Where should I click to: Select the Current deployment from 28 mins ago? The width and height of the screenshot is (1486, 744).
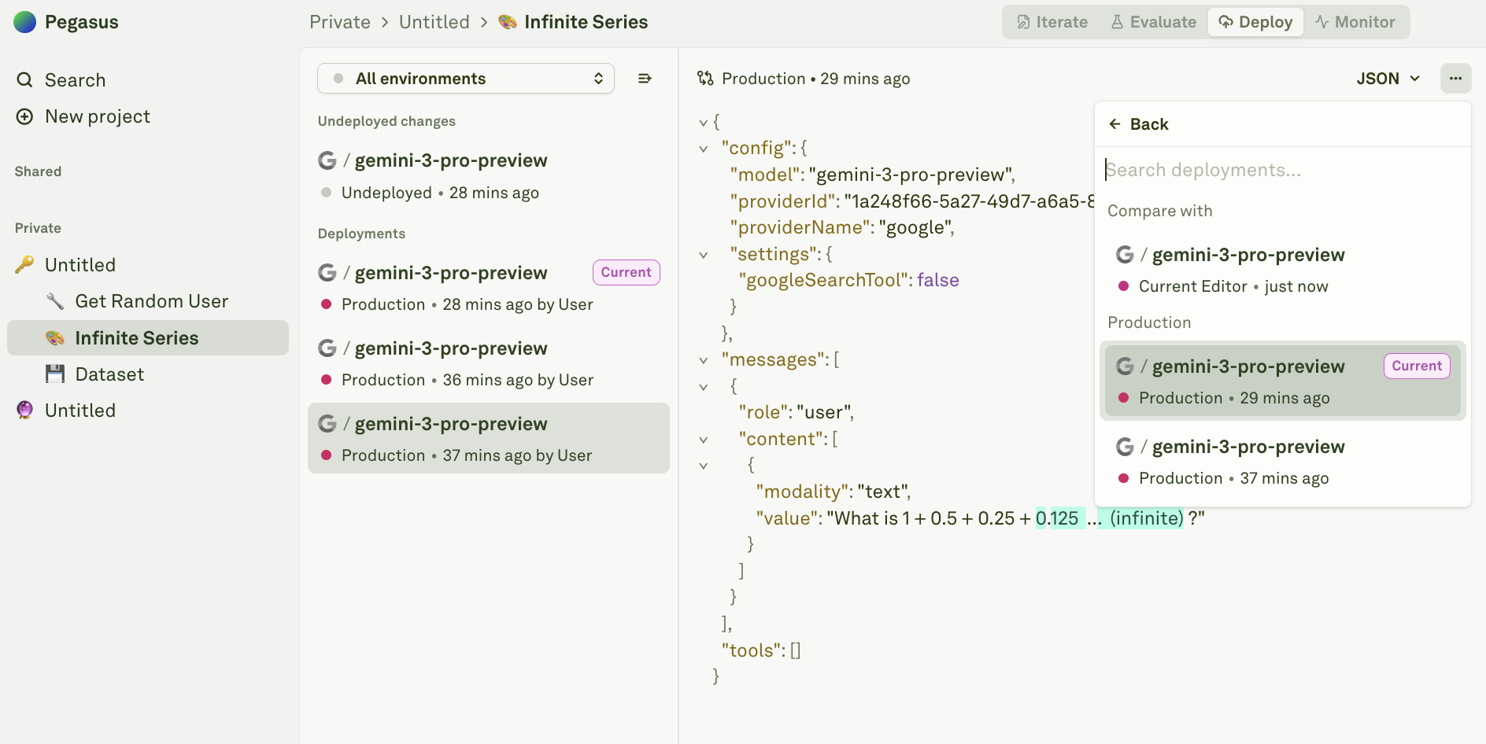488,288
